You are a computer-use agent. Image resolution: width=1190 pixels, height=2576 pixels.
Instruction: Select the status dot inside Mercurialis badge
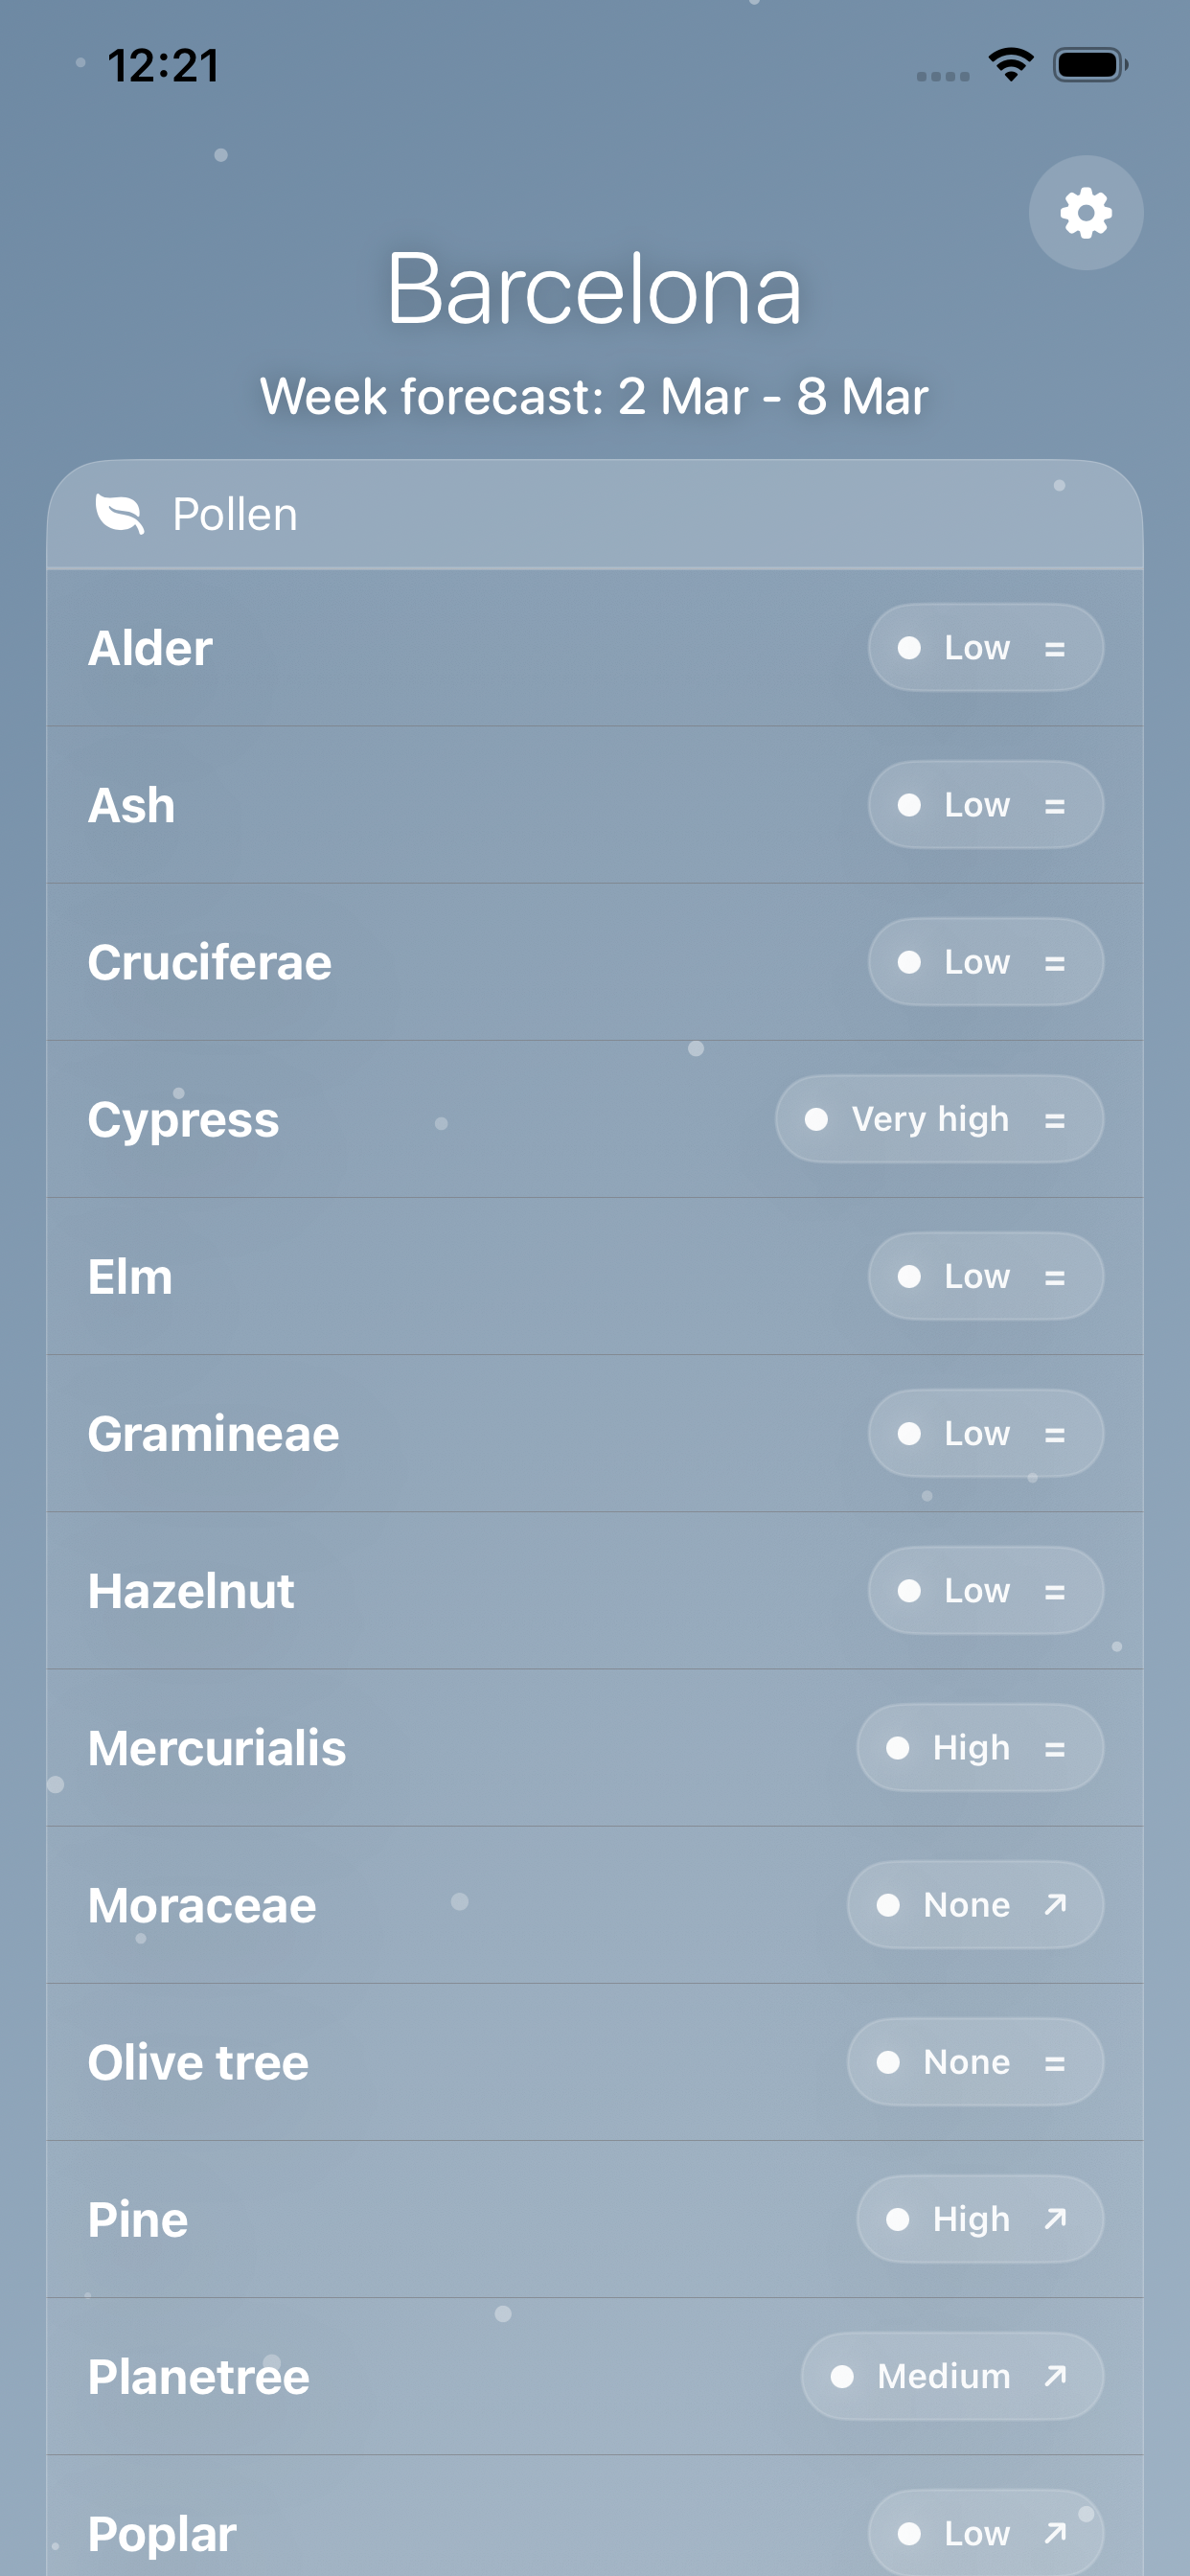coord(899,1748)
